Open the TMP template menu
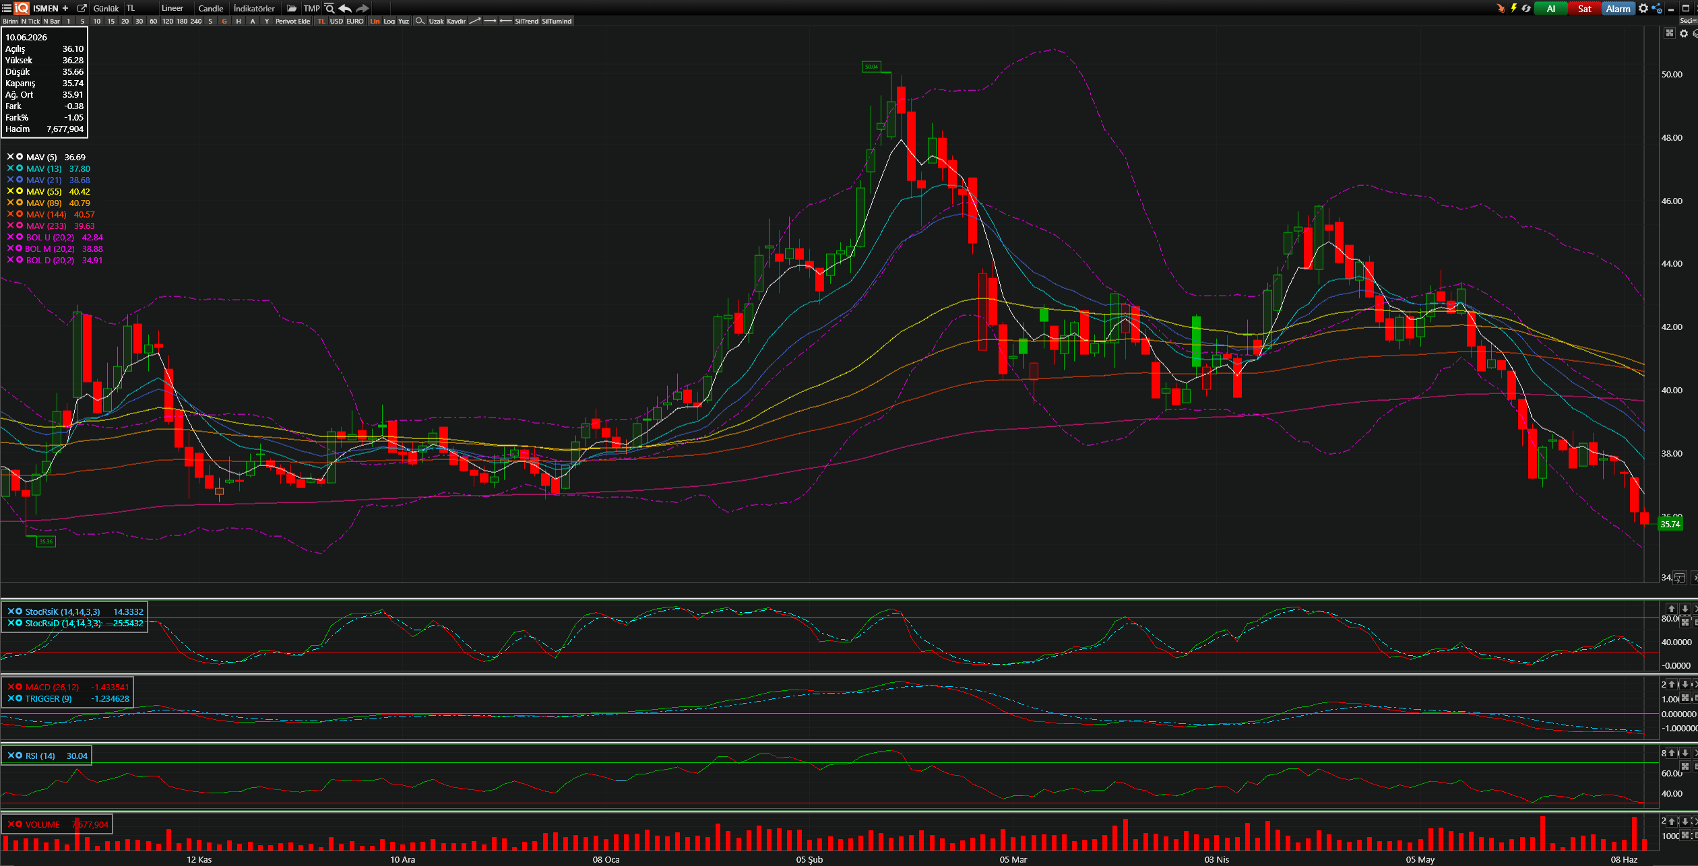The width and height of the screenshot is (1698, 866). 311,8
